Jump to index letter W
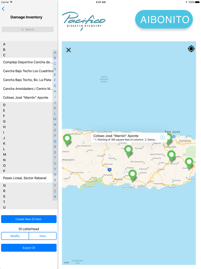Image resolution: width=201 pixels, height=269 pixels. point(55,174)
